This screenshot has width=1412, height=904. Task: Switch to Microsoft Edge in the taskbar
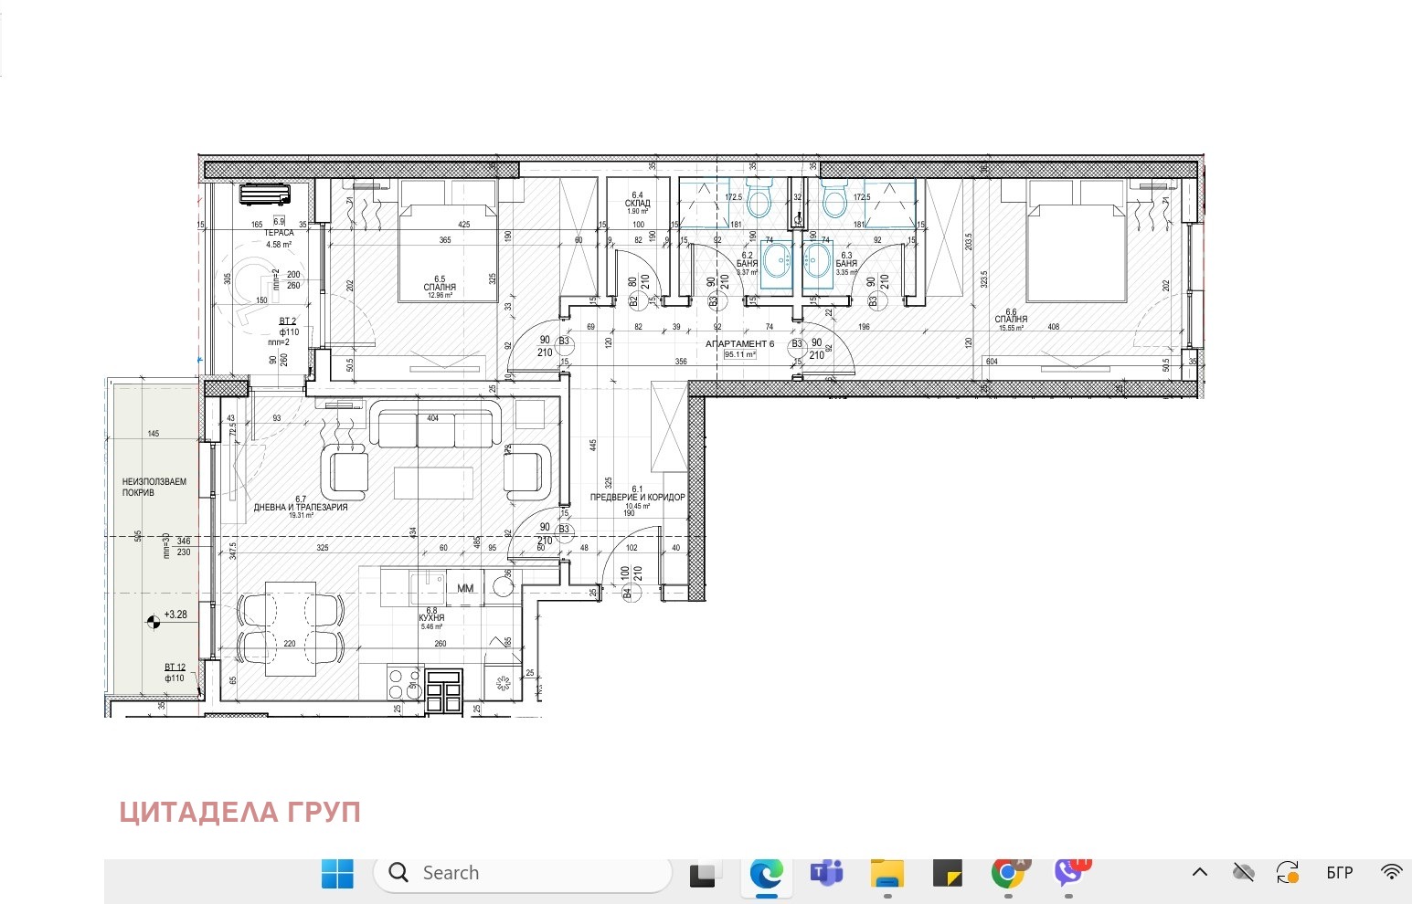(x=766, y=874)
